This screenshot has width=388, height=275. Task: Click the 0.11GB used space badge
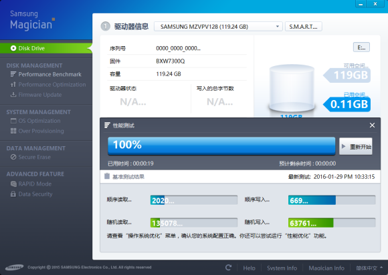click(347, 104)
